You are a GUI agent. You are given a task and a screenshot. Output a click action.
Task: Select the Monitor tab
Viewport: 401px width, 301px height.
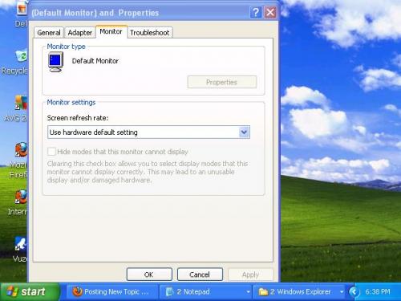click(111, 31)
